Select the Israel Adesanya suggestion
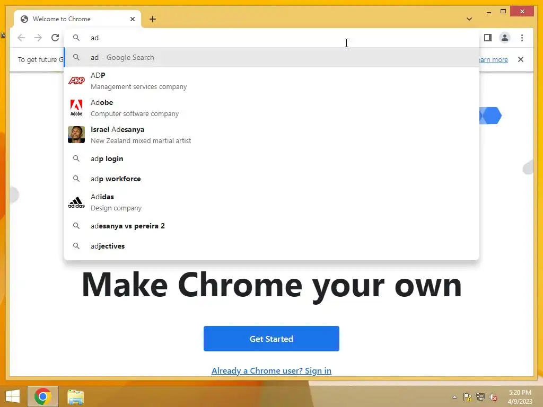This screenshot has width=543, height=407. tap(271, 135)
